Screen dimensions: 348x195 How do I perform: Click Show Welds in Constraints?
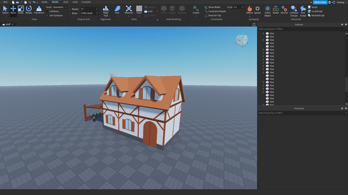point(212,7)
